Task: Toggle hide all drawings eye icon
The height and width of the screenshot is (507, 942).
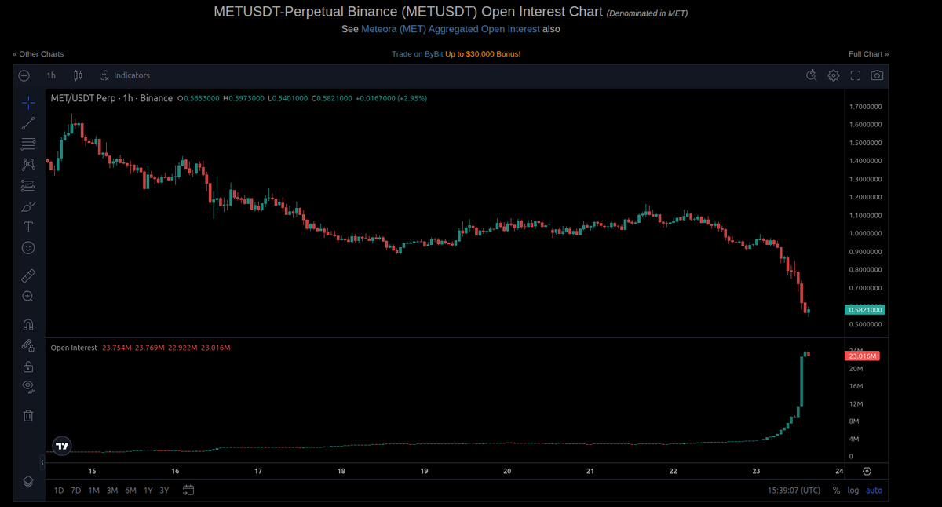Action: 28,386
